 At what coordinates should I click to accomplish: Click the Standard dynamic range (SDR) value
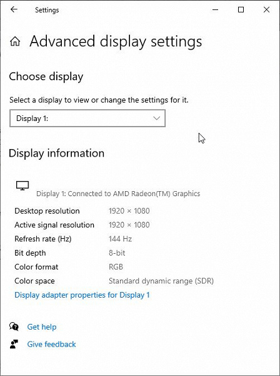click(161, 281)
